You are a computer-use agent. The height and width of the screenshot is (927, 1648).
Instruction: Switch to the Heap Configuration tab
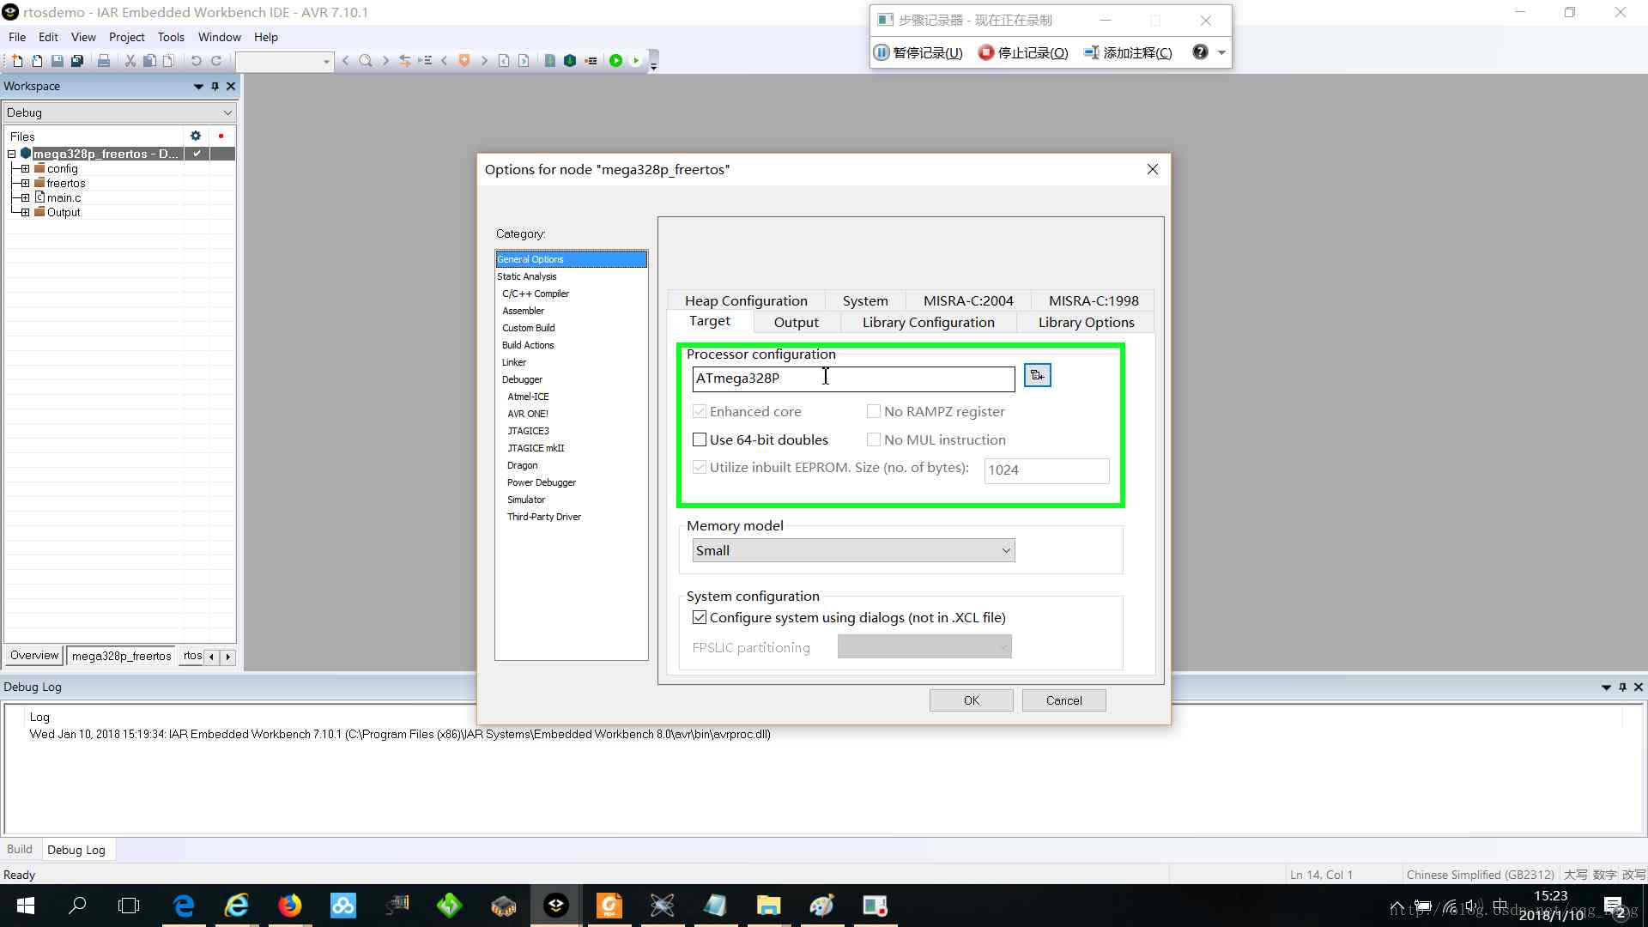pyautogui.click(x=746, y=301)
